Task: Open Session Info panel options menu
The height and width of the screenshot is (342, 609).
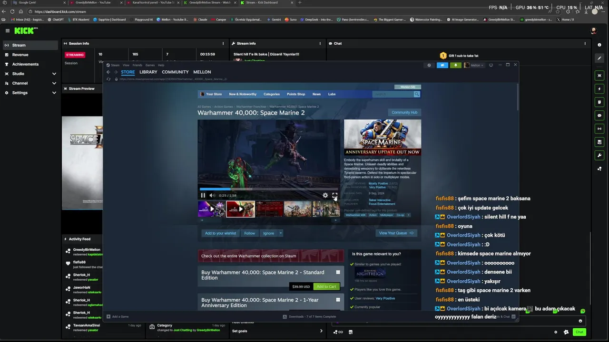Action: coord(224,43)
